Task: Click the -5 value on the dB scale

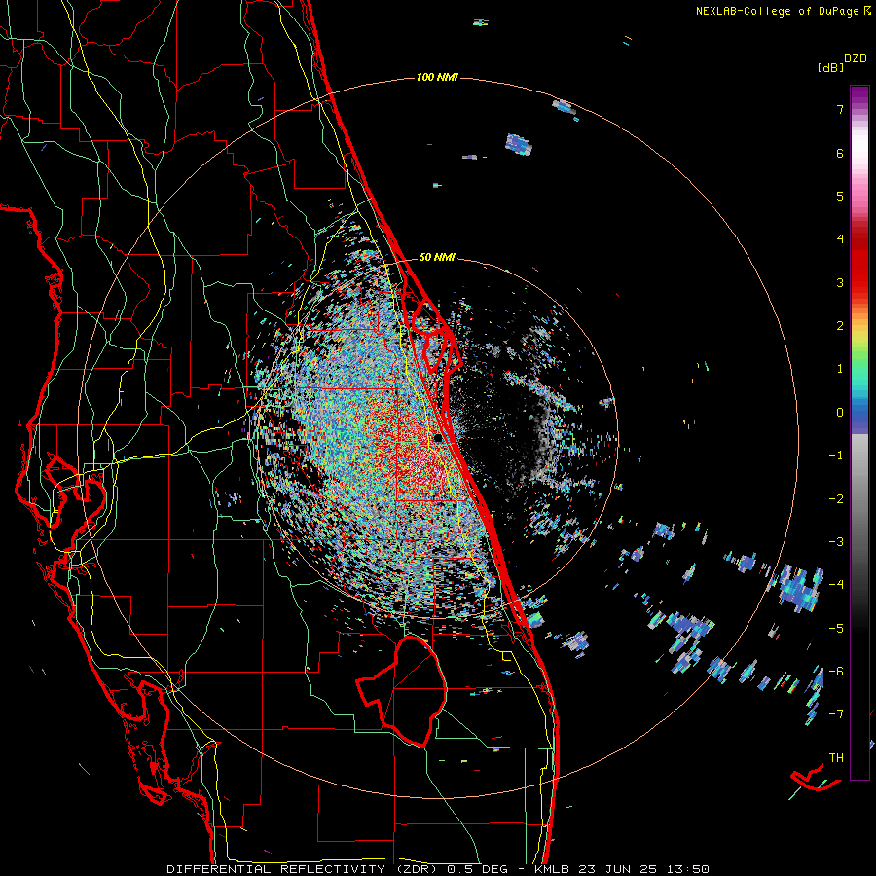Action: tap(836, 629)
